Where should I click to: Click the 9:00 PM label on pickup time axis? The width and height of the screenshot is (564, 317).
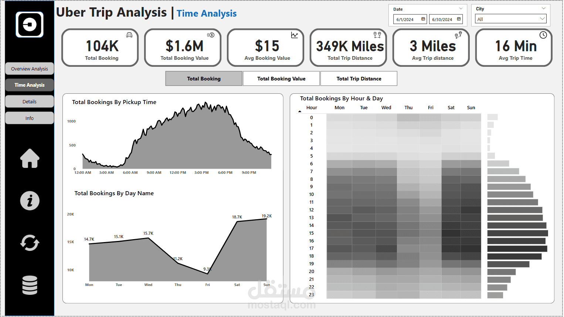pyautogui.click(x=249, y=173)
